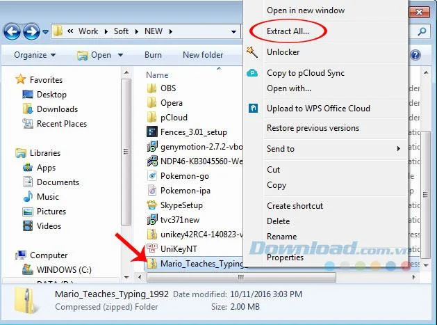Select the Pokemon-go file icon
This screenshot has width=437, height=325.
coord(152,176)
